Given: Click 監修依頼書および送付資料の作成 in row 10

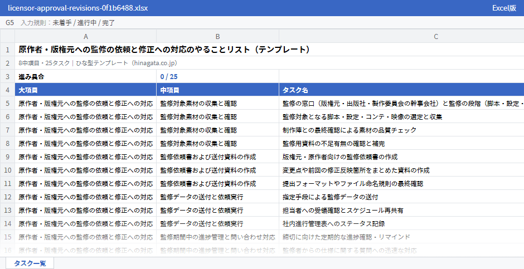Looking at the screenshot, I should [217, 170].
